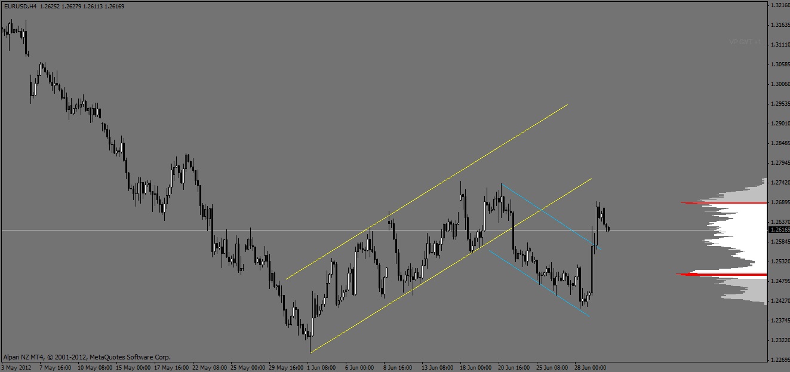Click the upper red volume profile line
The height and width of the screenshot is (372, 790).
pos(724,203)
